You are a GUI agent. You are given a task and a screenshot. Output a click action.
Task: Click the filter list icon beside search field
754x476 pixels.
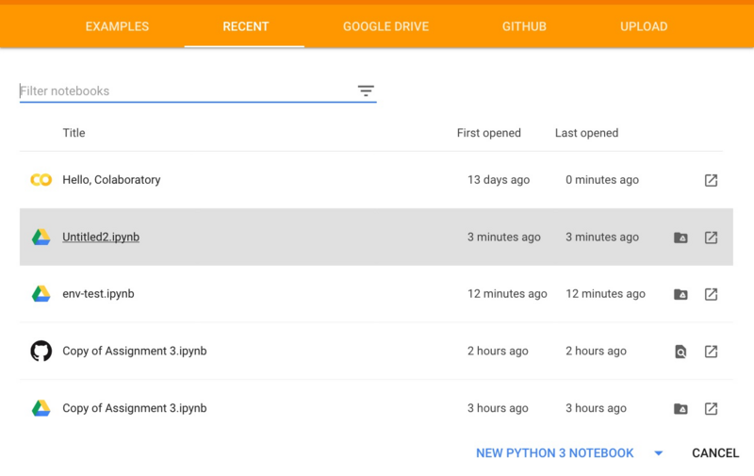tap(366, 91)
